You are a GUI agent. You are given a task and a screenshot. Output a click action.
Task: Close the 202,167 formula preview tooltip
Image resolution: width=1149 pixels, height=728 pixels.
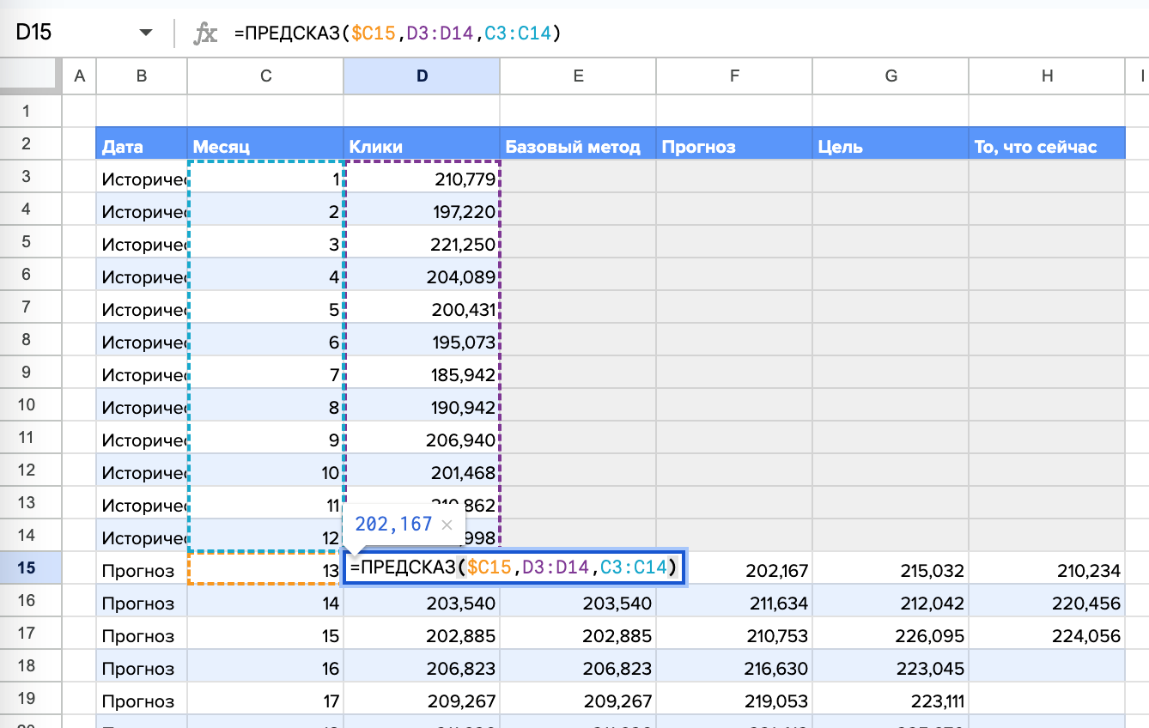447,525
